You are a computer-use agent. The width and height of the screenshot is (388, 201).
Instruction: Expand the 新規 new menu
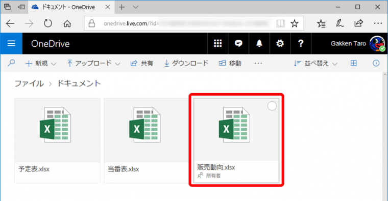41,64
